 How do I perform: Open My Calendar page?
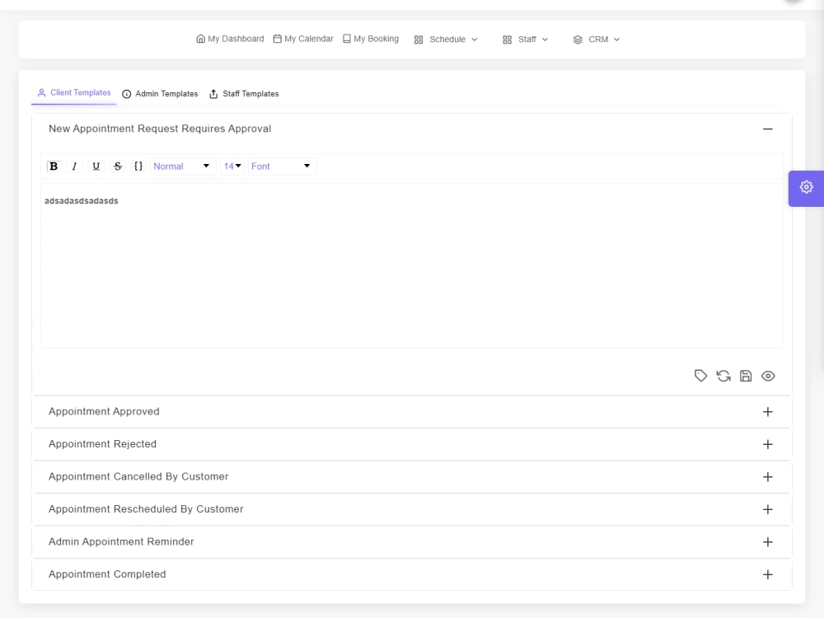[x=303, y=39]
